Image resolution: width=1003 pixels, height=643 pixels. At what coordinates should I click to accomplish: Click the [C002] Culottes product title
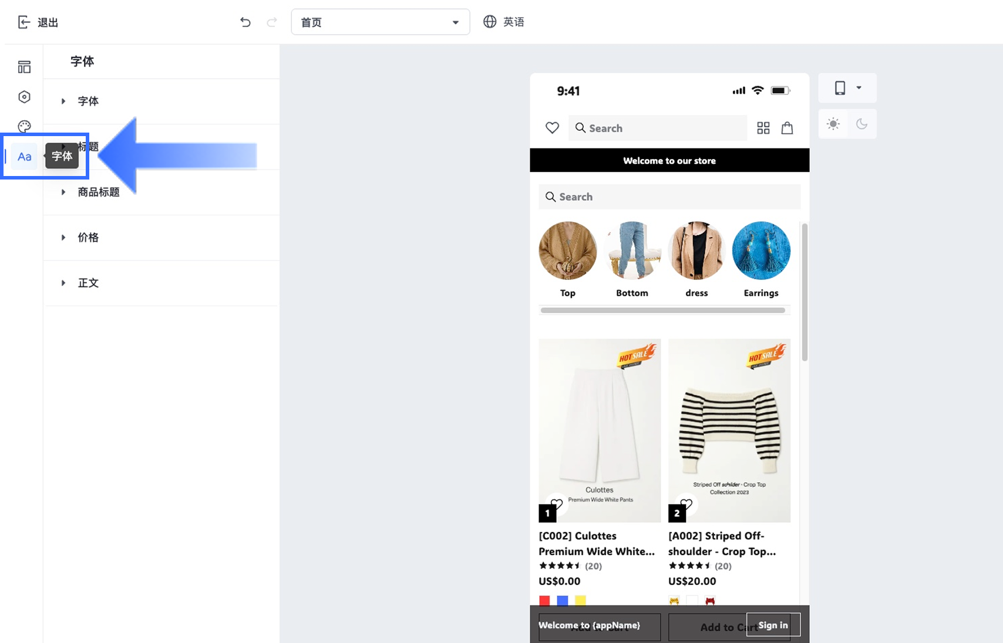(597, 544)
